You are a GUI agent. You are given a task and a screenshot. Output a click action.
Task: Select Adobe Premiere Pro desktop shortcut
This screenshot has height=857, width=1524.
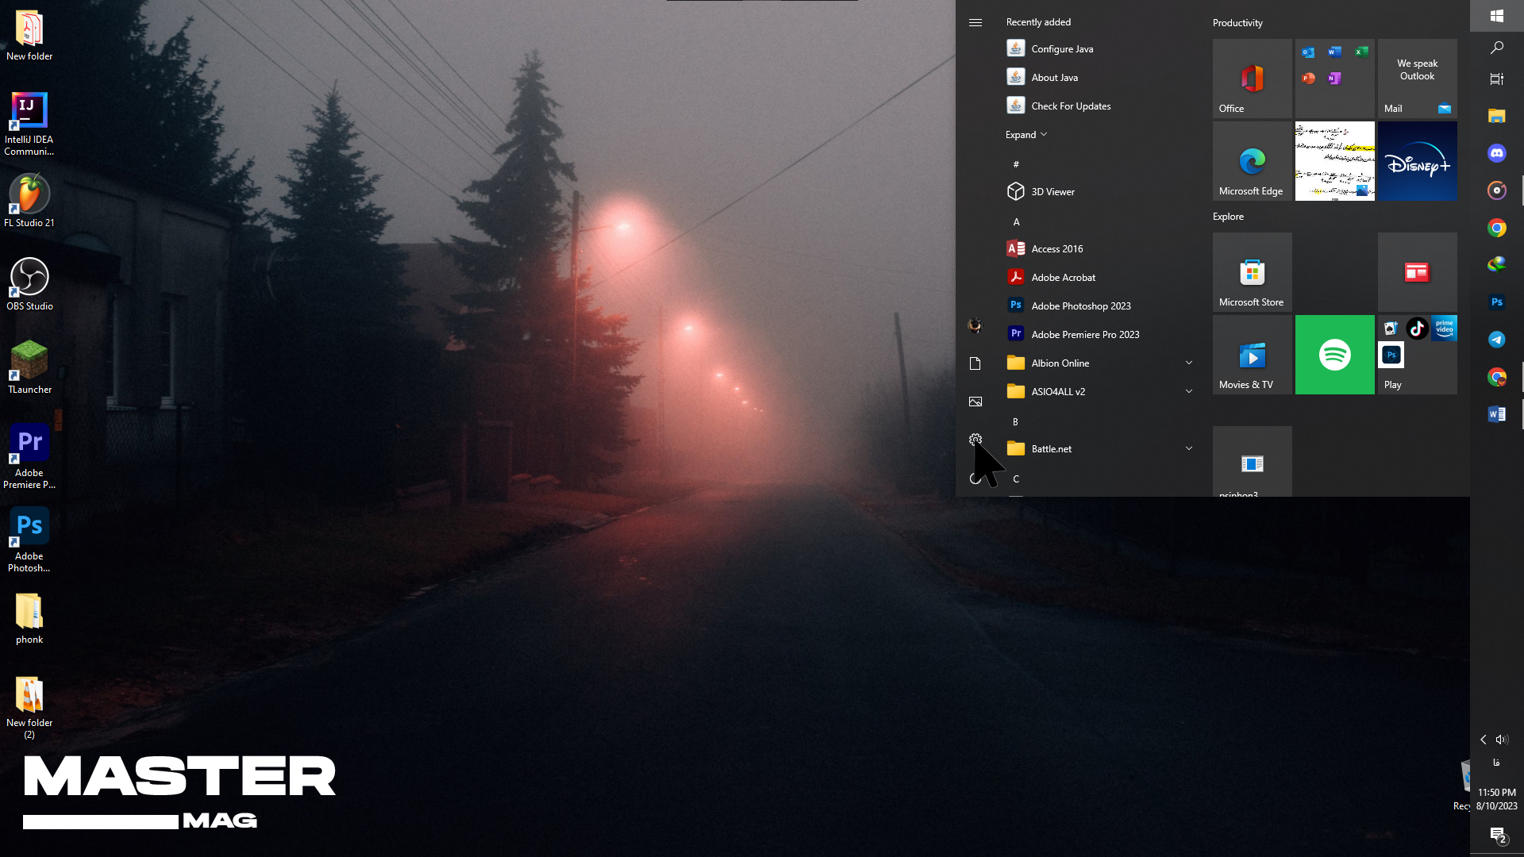click(x=29, y=456)
